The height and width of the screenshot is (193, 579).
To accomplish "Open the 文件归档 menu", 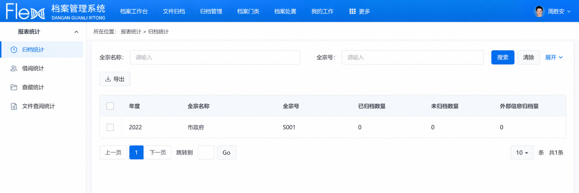I will (174, 11).
